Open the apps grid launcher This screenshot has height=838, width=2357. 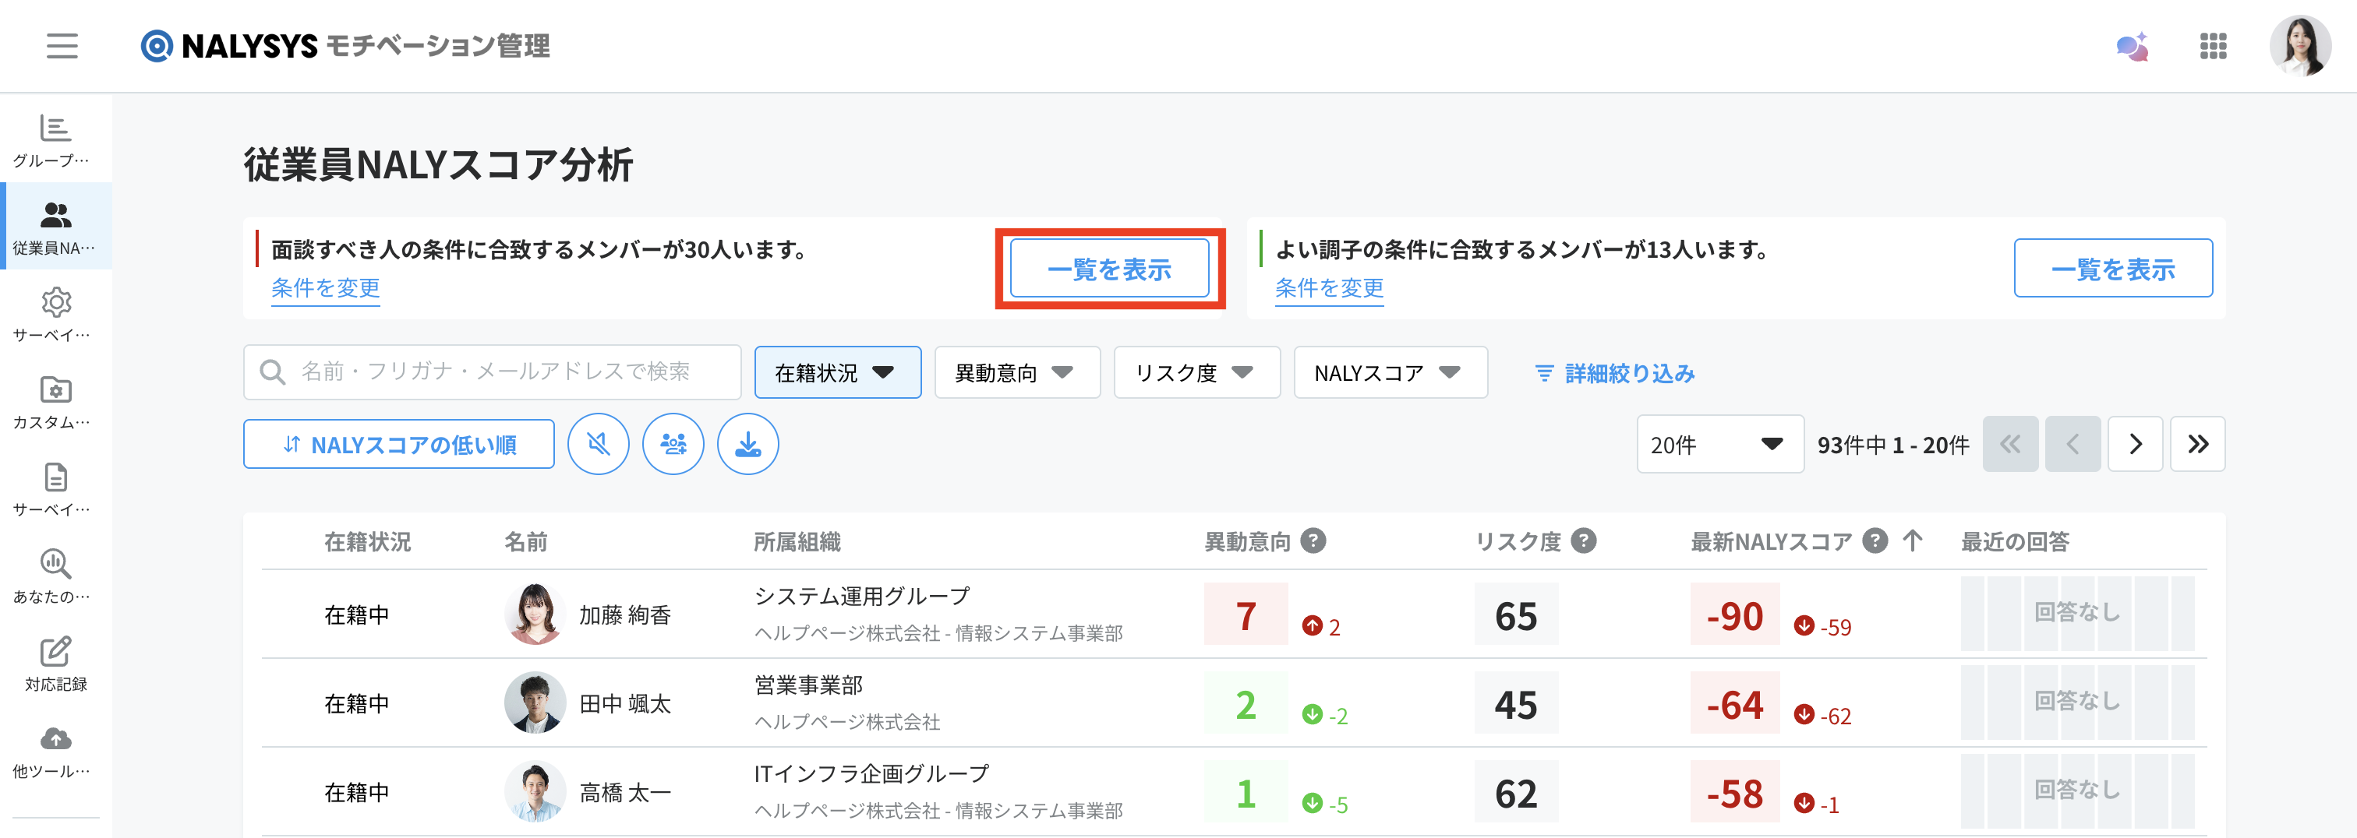coord(2213,47)
